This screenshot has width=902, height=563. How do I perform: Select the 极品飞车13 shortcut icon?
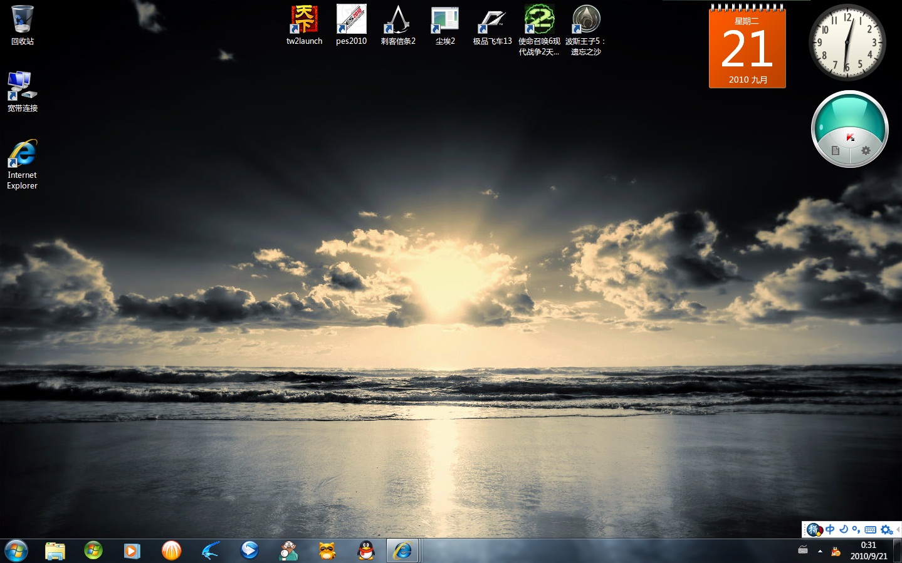tap(492, 25)
